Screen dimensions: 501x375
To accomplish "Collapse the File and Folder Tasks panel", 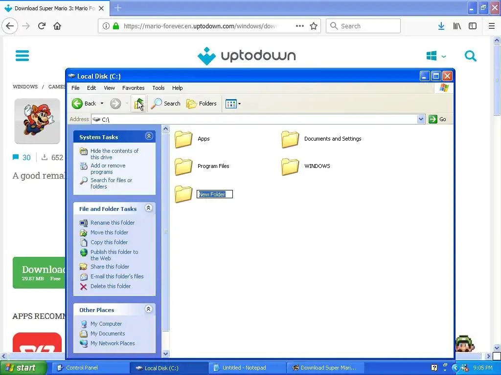I will pyautogui.click(x=149, y=208).
